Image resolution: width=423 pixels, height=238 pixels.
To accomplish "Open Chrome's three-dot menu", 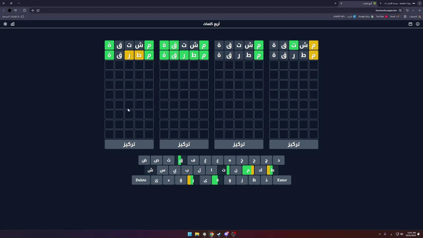I will point(4,10).
